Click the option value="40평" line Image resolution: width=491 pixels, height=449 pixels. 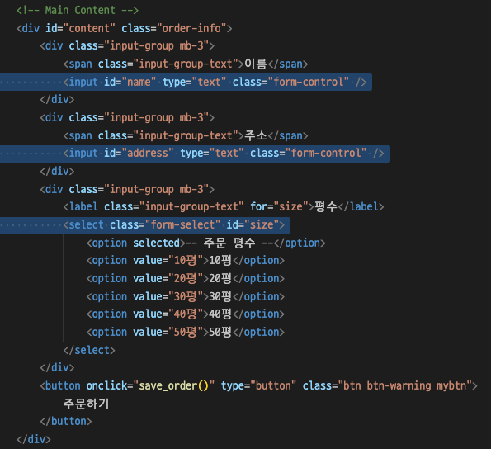point(186,314)
